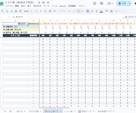The width and height of the screenshot is (136, 113).
Task: Format as percent
Action: (41, 11)
